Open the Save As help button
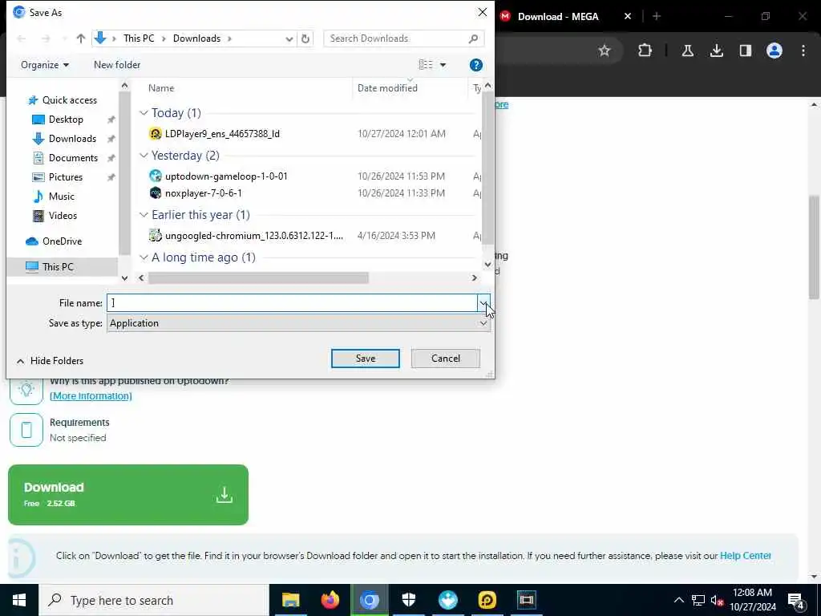 [x=475, y=65]
